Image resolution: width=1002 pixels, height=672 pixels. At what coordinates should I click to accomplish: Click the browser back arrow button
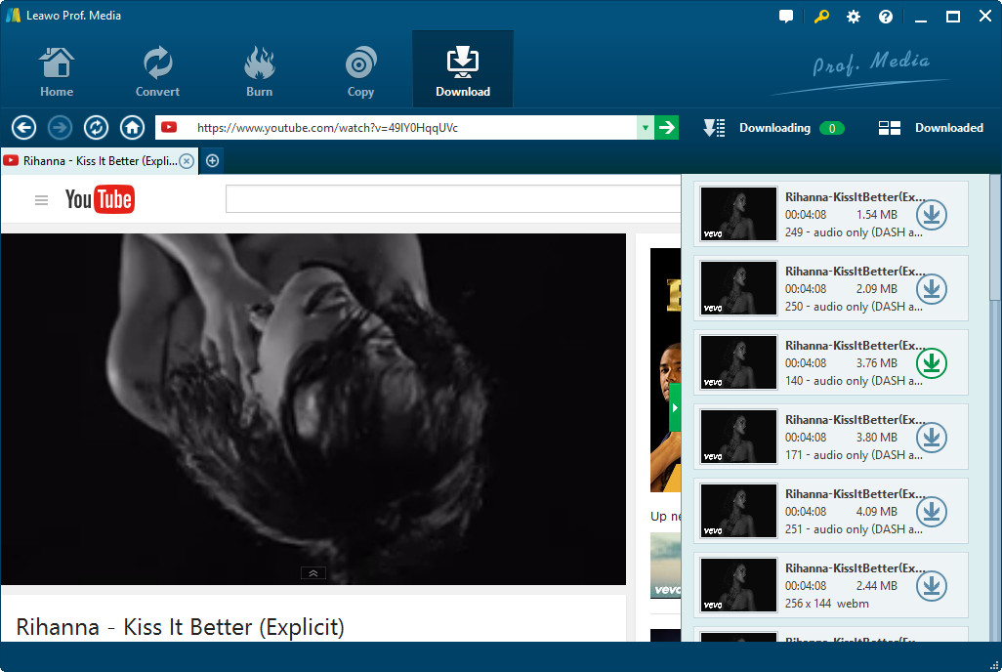click(24, 128)
